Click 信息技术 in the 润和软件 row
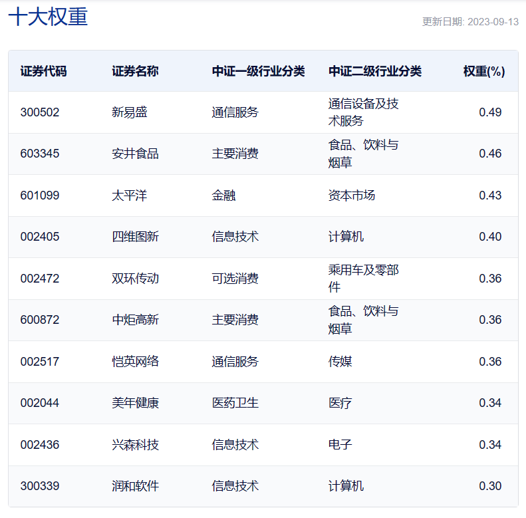Image resolution: width=526 pixels, height=518 pixels. (x=235, y=486)
